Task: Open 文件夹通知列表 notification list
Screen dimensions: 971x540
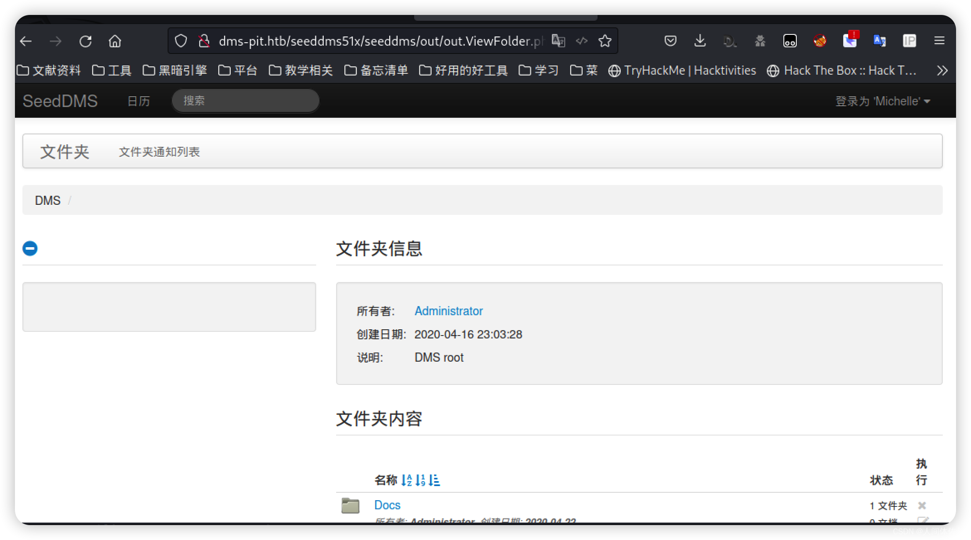Action: coord(159,152)
